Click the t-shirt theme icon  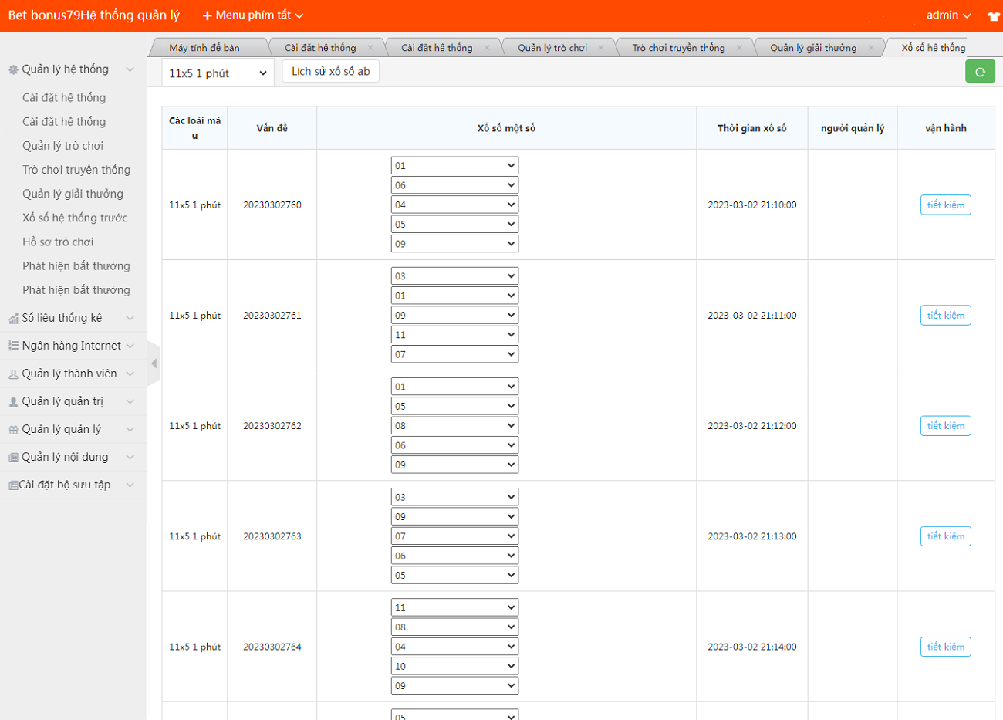tap(993, 16)
